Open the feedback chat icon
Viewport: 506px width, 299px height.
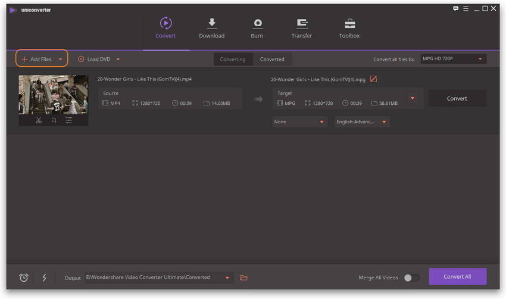[x=455, y=9]
